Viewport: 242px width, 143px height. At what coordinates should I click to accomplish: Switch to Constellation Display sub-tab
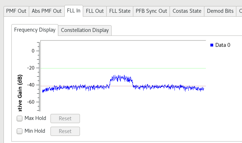(x=85, y=31)
